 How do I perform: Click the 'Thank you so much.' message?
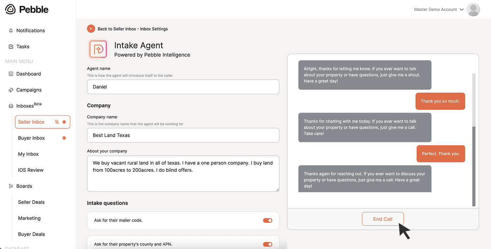click(440, 101)
